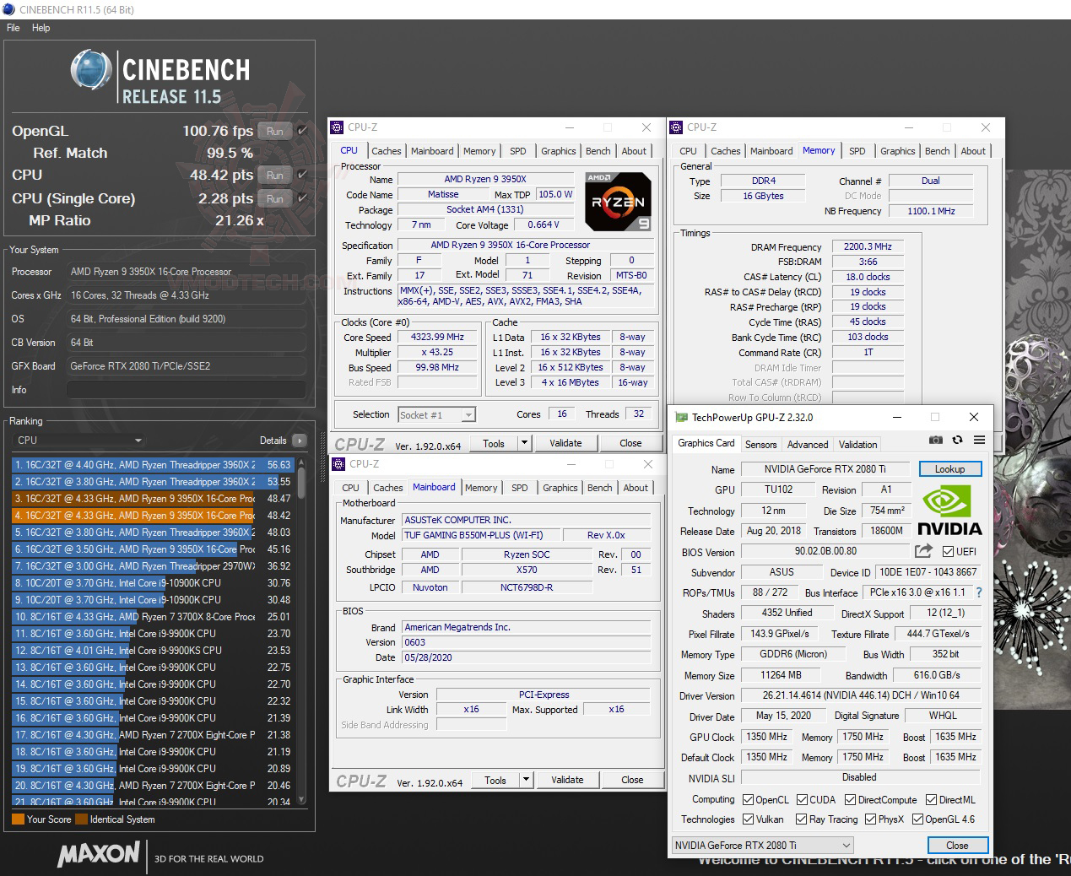Refresh GPU-Z readings via circular arrows icon
Image resolution: width=1071 pixels, height=876 pixels.
point(957,440)
